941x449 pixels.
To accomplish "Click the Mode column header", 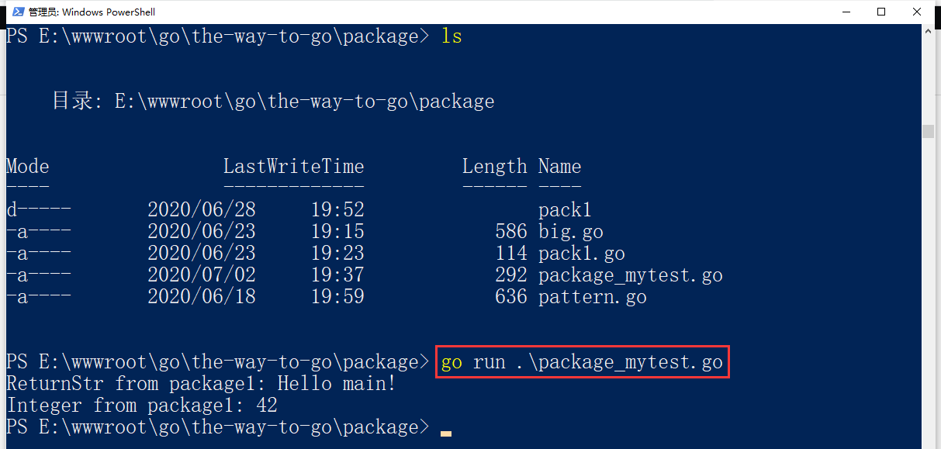I will 28,167.
